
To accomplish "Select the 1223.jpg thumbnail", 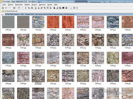I will pyautogui.click(x=113, y=40).
